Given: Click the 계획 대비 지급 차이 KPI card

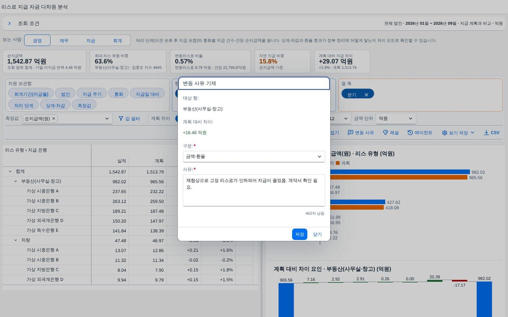Looking at the screenshot, I should point(342,62).
